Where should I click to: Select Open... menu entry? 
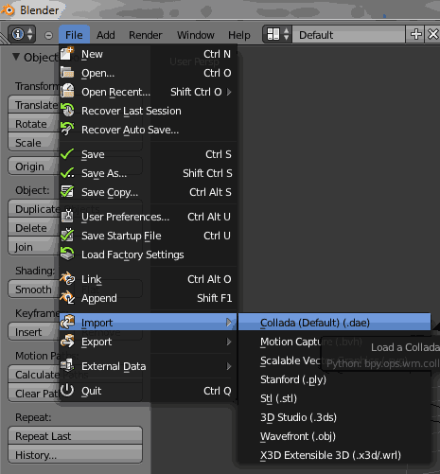(x=148, y=73)
